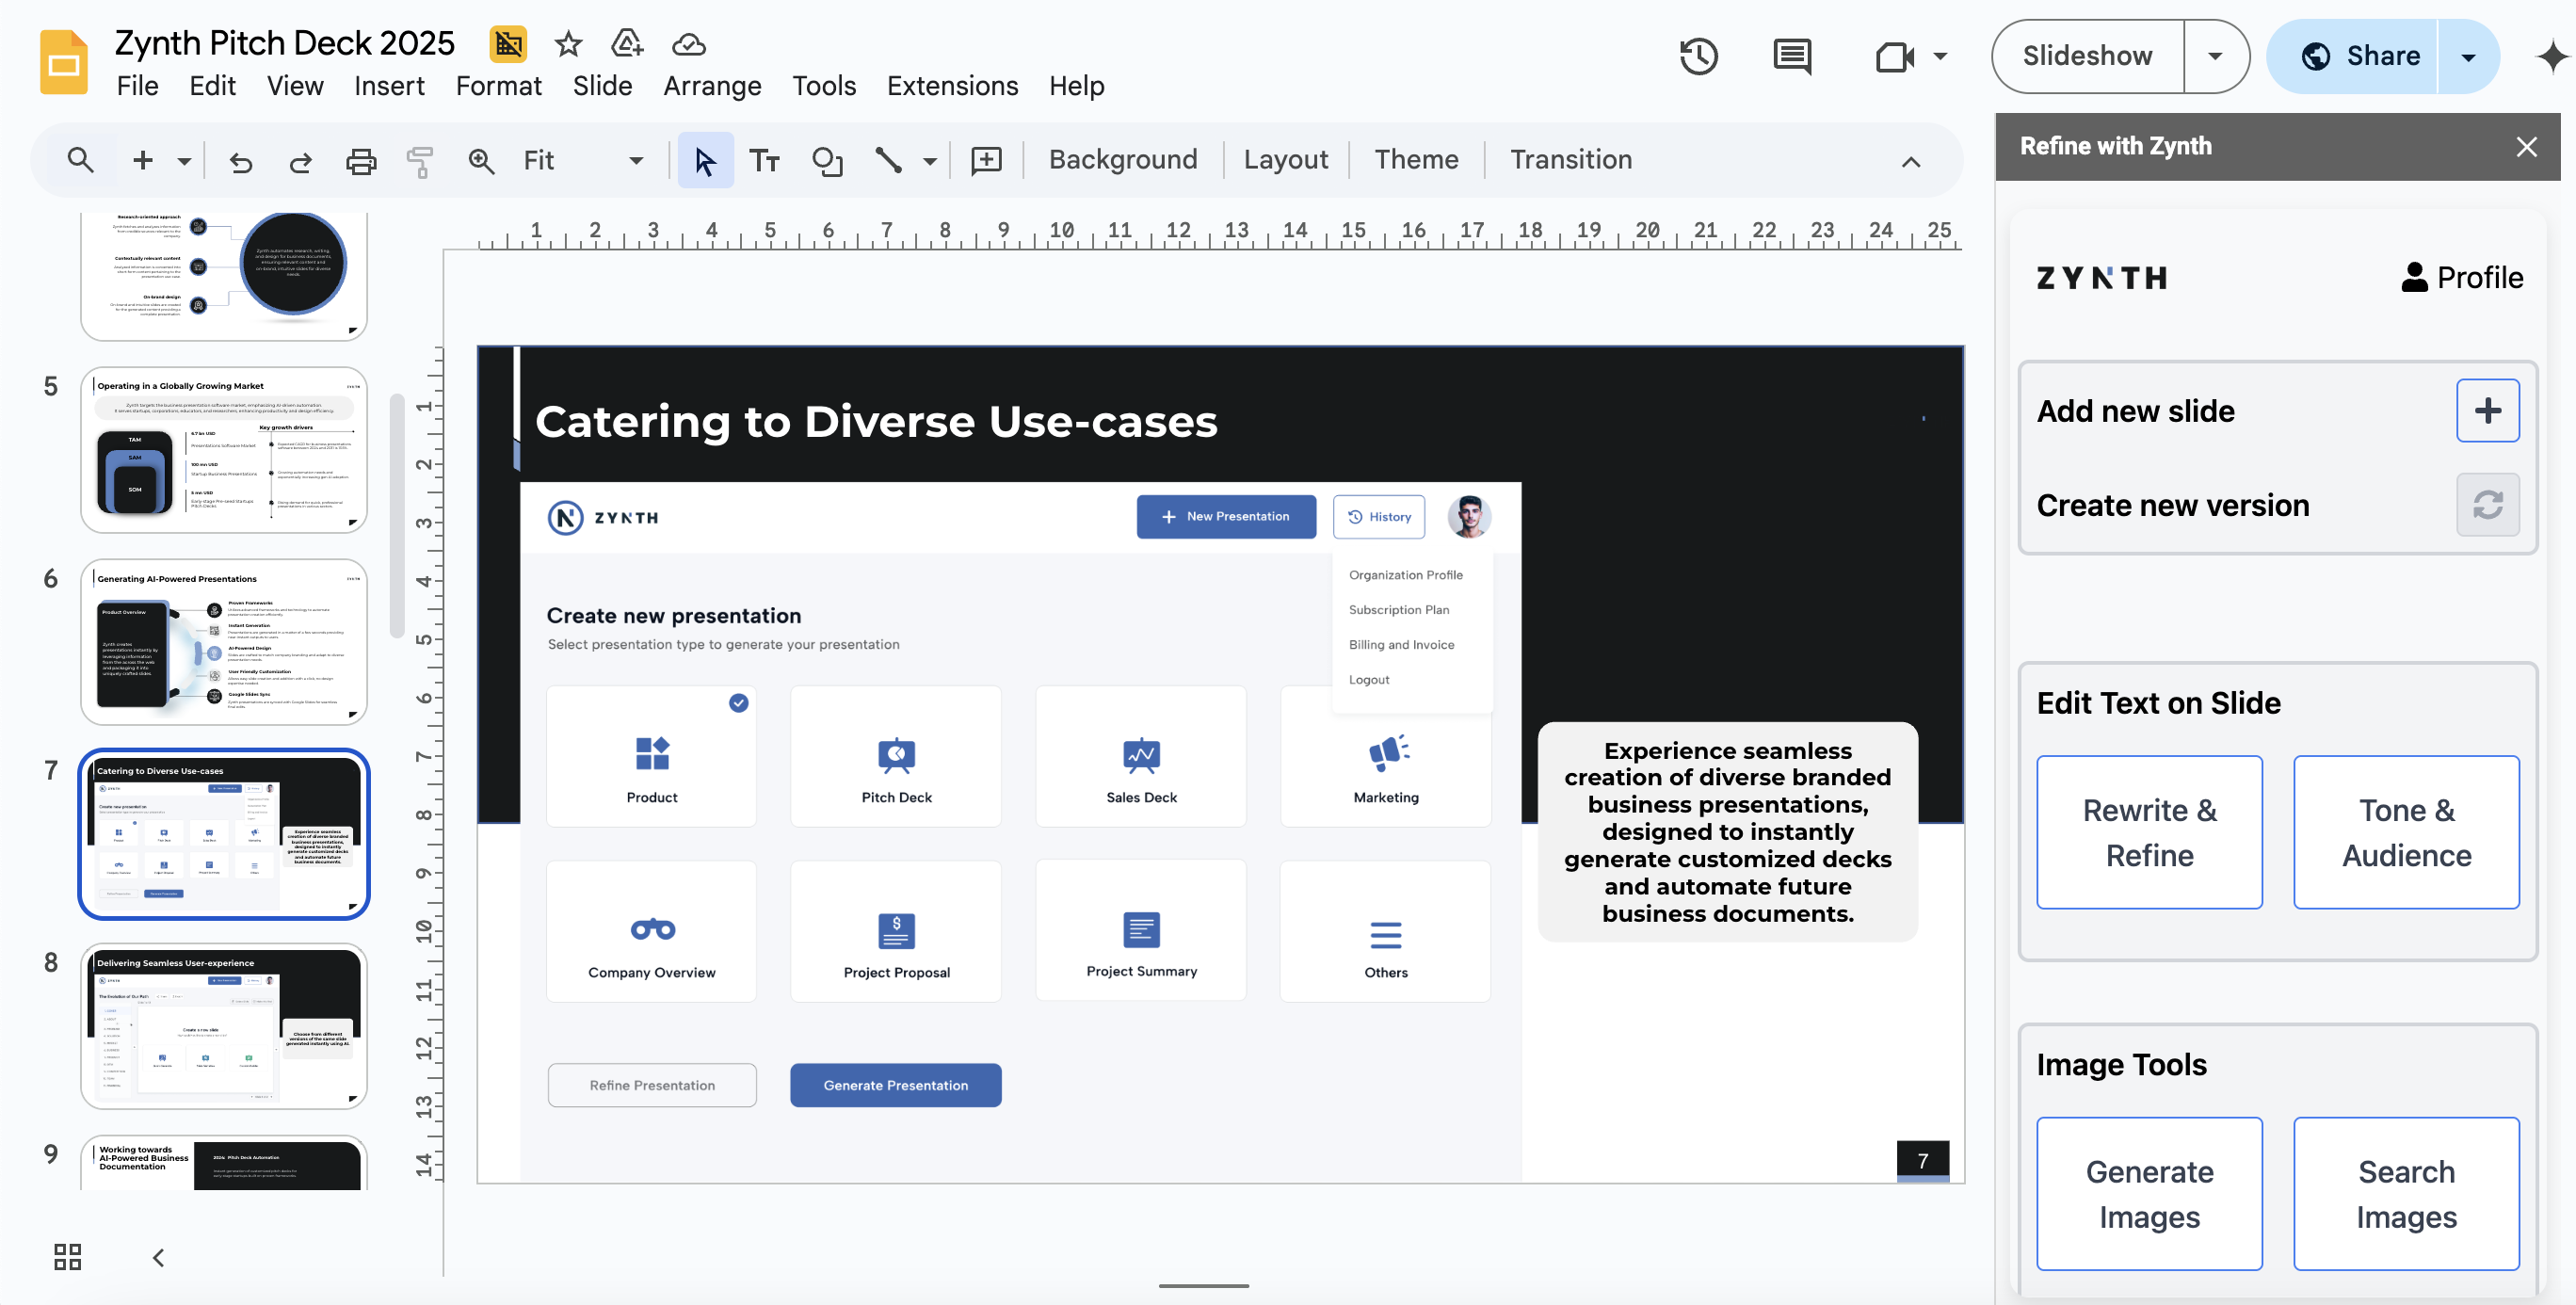
Task: Open the Share options dropdown arrow
Action: [x=2468, y=56]
